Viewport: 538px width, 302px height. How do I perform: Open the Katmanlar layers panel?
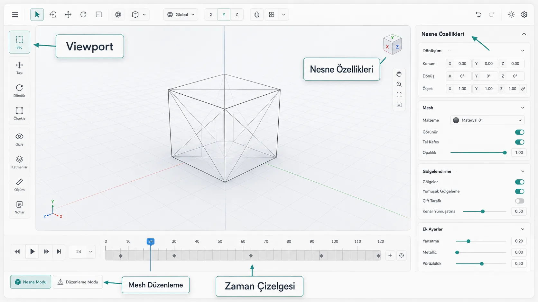point(19,162)
